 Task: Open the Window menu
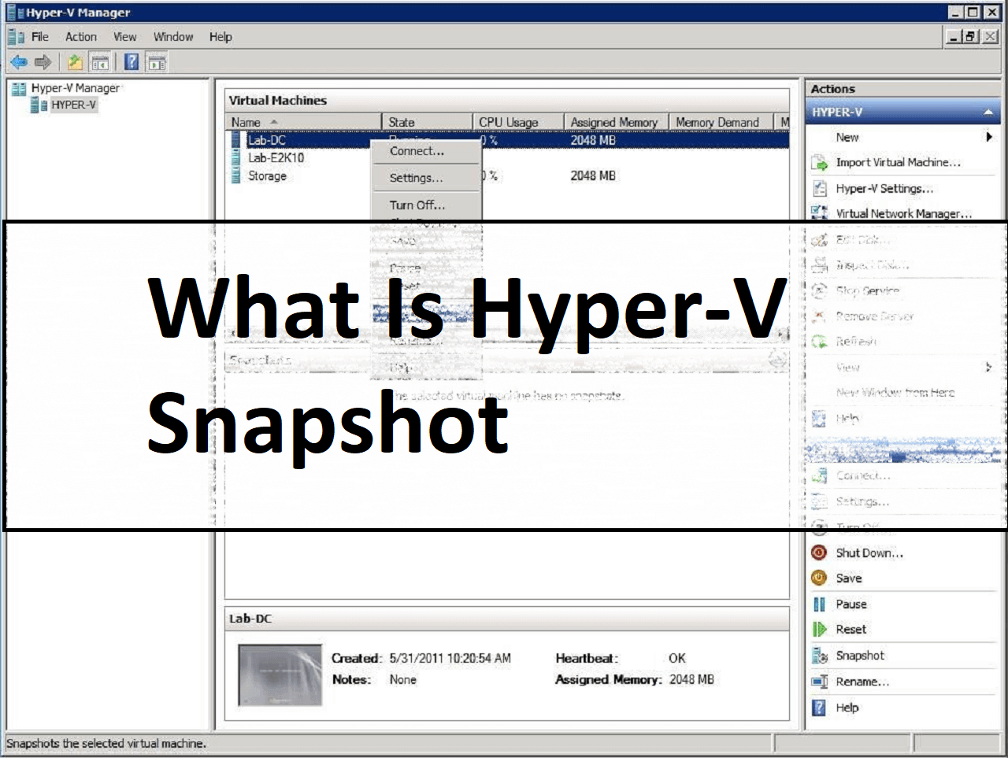coord(173,37)
